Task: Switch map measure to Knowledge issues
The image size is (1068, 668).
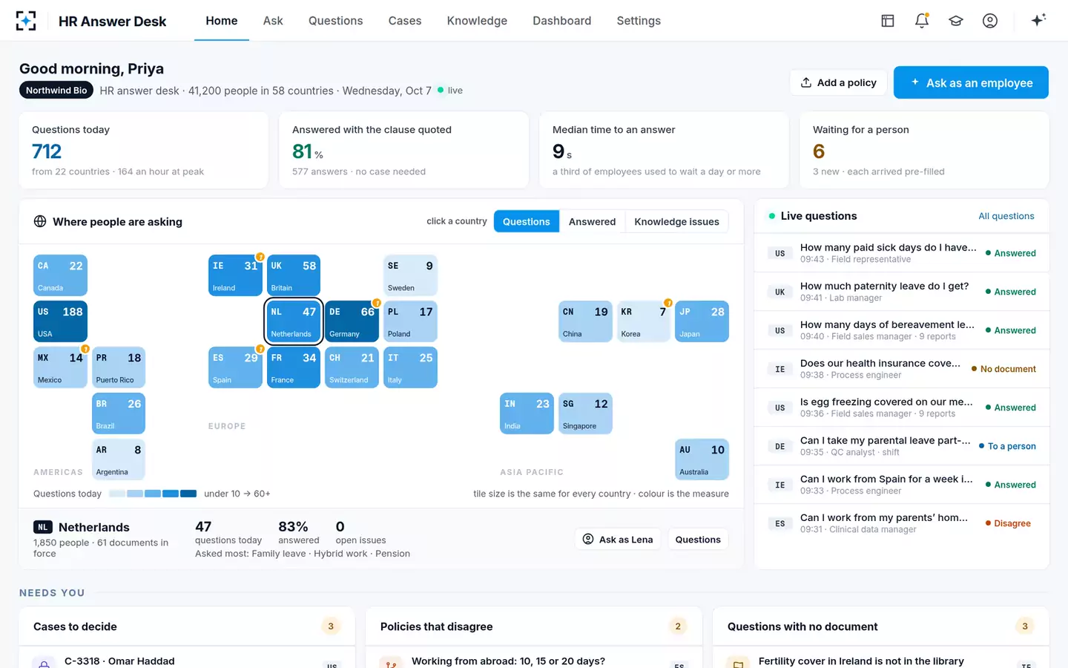Action: click(676, 221)
